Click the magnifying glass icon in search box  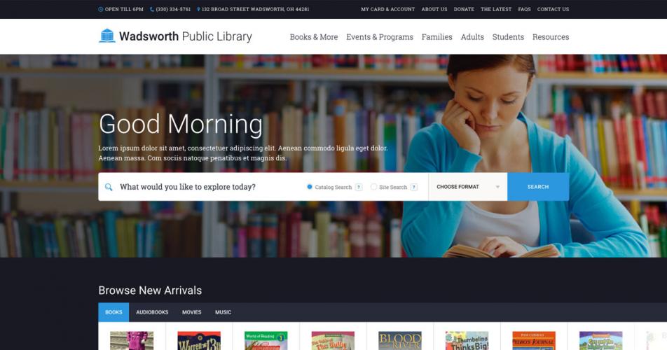(109, 187)
